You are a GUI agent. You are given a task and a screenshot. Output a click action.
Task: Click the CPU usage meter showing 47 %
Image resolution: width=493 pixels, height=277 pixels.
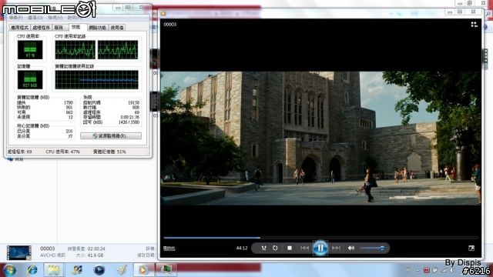pos(30,49)
